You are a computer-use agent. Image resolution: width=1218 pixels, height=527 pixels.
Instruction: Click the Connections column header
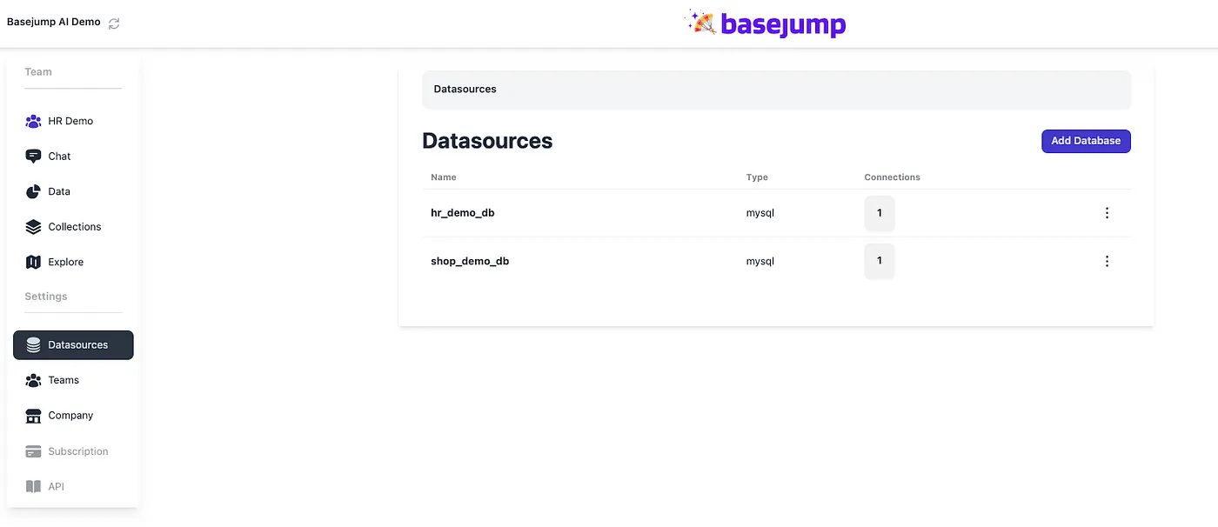(x=892, y=177)
